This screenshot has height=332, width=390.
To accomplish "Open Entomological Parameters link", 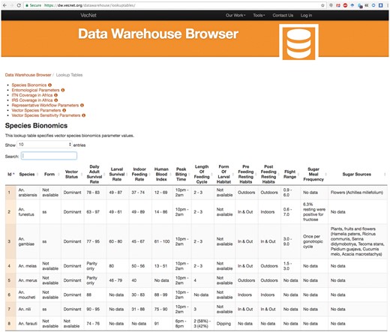I will (x=35, y=90).
